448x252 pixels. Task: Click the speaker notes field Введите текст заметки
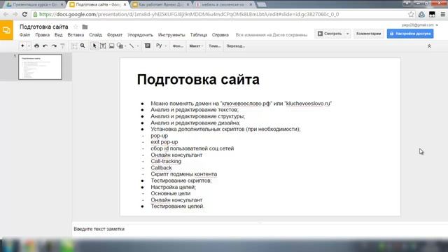260,229
